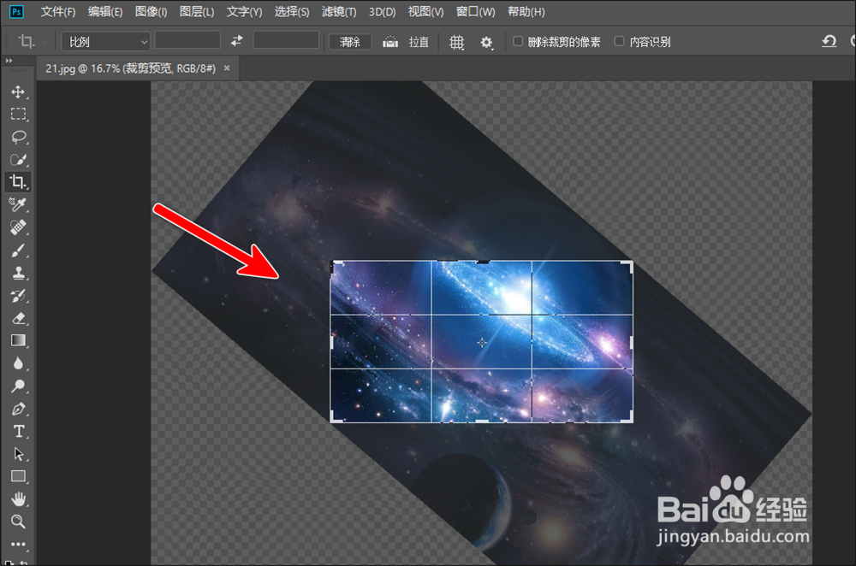Enable 删除裁剪的像素 checkbox
This screenshot has width=856, height=566.
[518, 41]
